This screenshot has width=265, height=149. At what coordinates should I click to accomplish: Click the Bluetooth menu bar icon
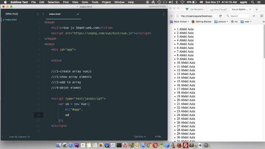pos(177,2)
